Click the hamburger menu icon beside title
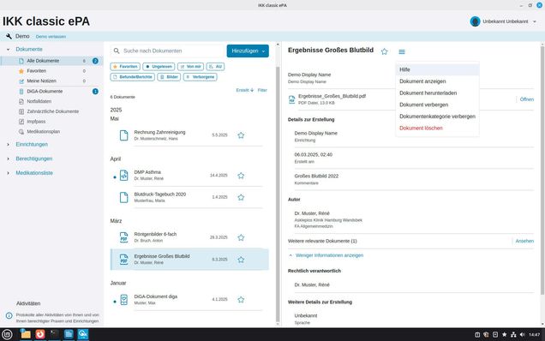The width and height of the screenshot is (545, 341). point(402,51)
